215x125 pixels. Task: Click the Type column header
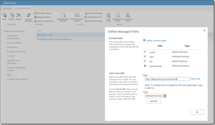187,46
